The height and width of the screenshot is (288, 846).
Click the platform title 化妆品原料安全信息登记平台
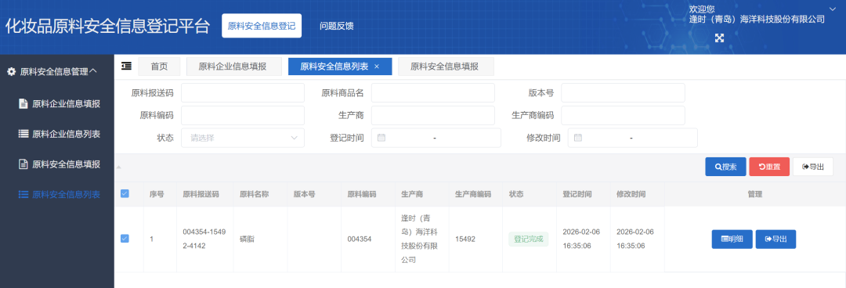(x=107, y=27)
